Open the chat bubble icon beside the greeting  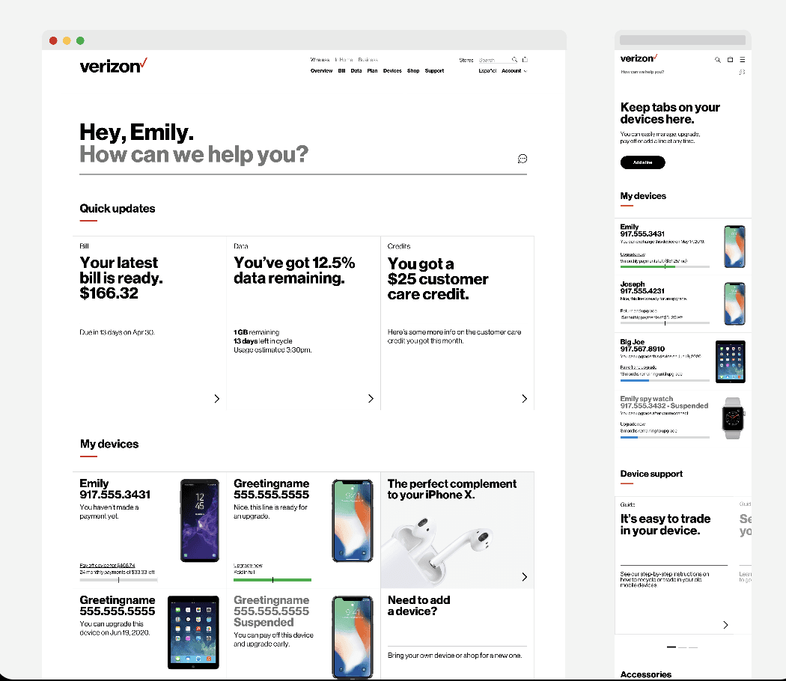[x=523, y=159]
